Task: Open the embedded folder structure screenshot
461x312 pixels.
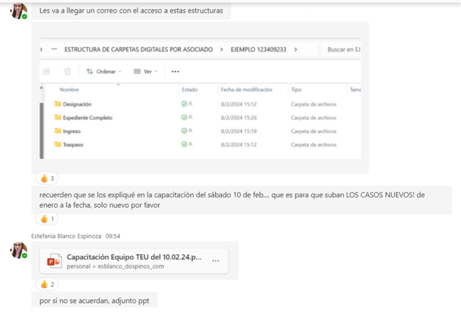Action: point(200,98)
